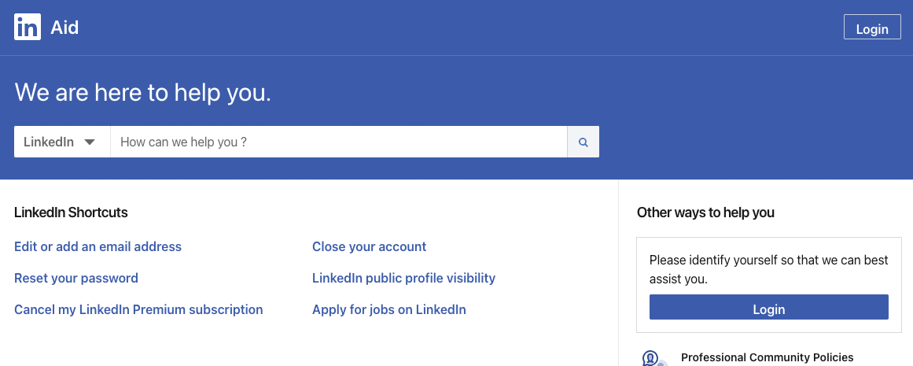
Task: Click the "Please identify yourself" message text
Action: pyautogui.click(x=768, y=269)
